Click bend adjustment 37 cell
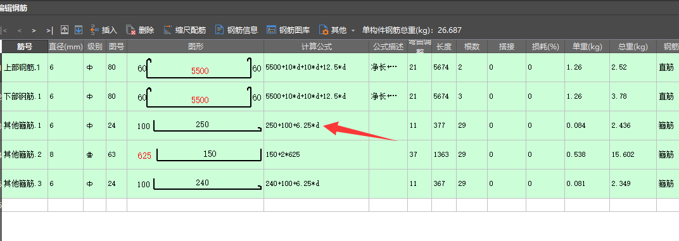This screenshot has height=241, width=679. tap(419, 154)
